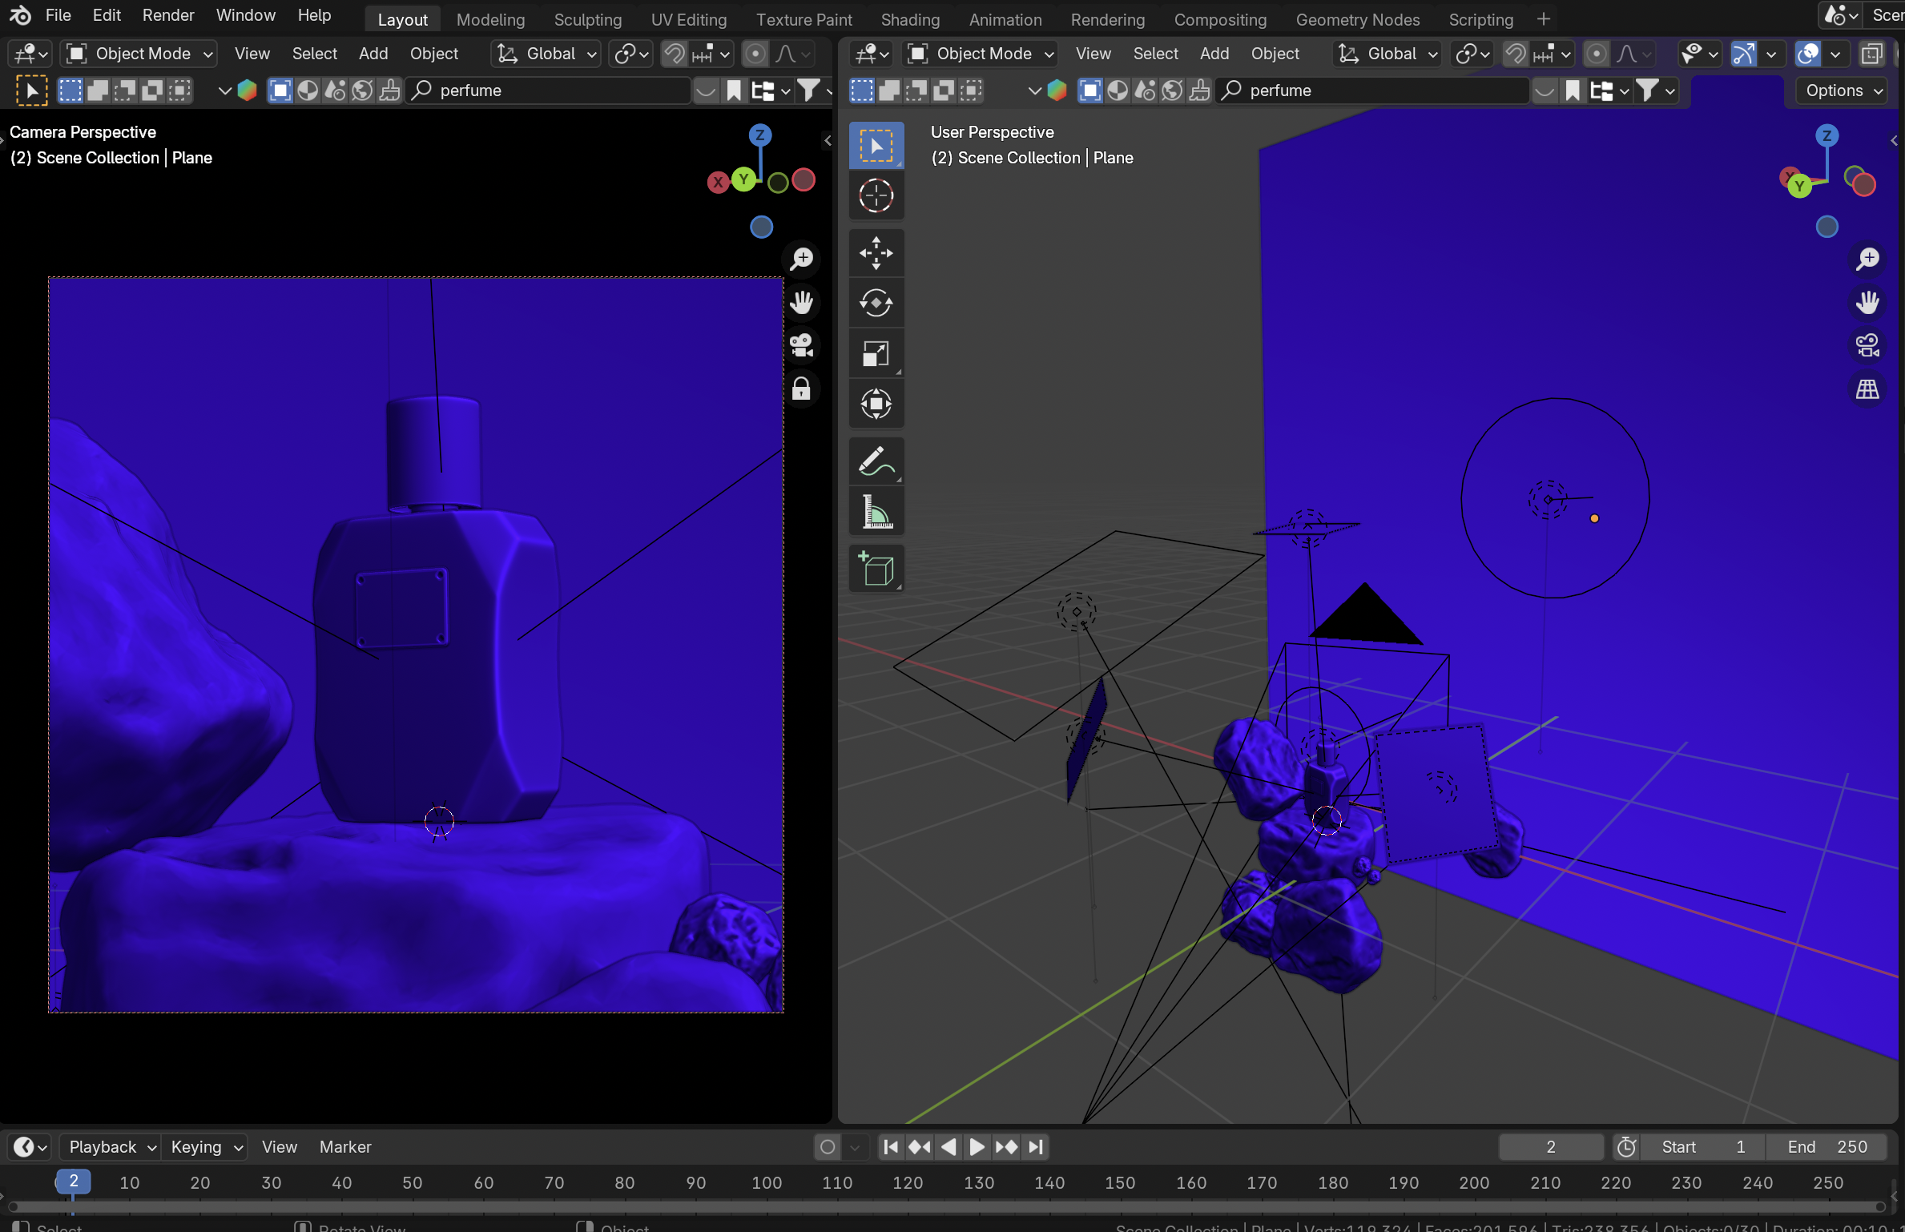
Task: Jump to end of timeline frame range
Action: click(1035, 1147)
